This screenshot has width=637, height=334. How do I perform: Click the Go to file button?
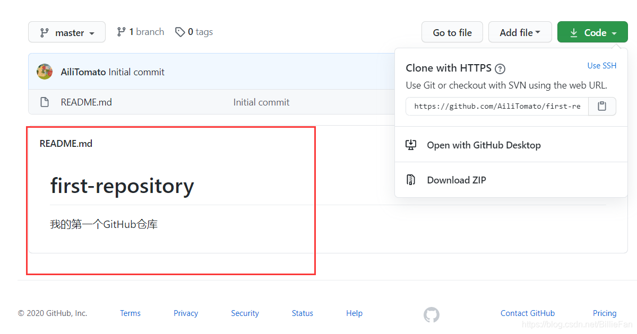click(452, 32)
